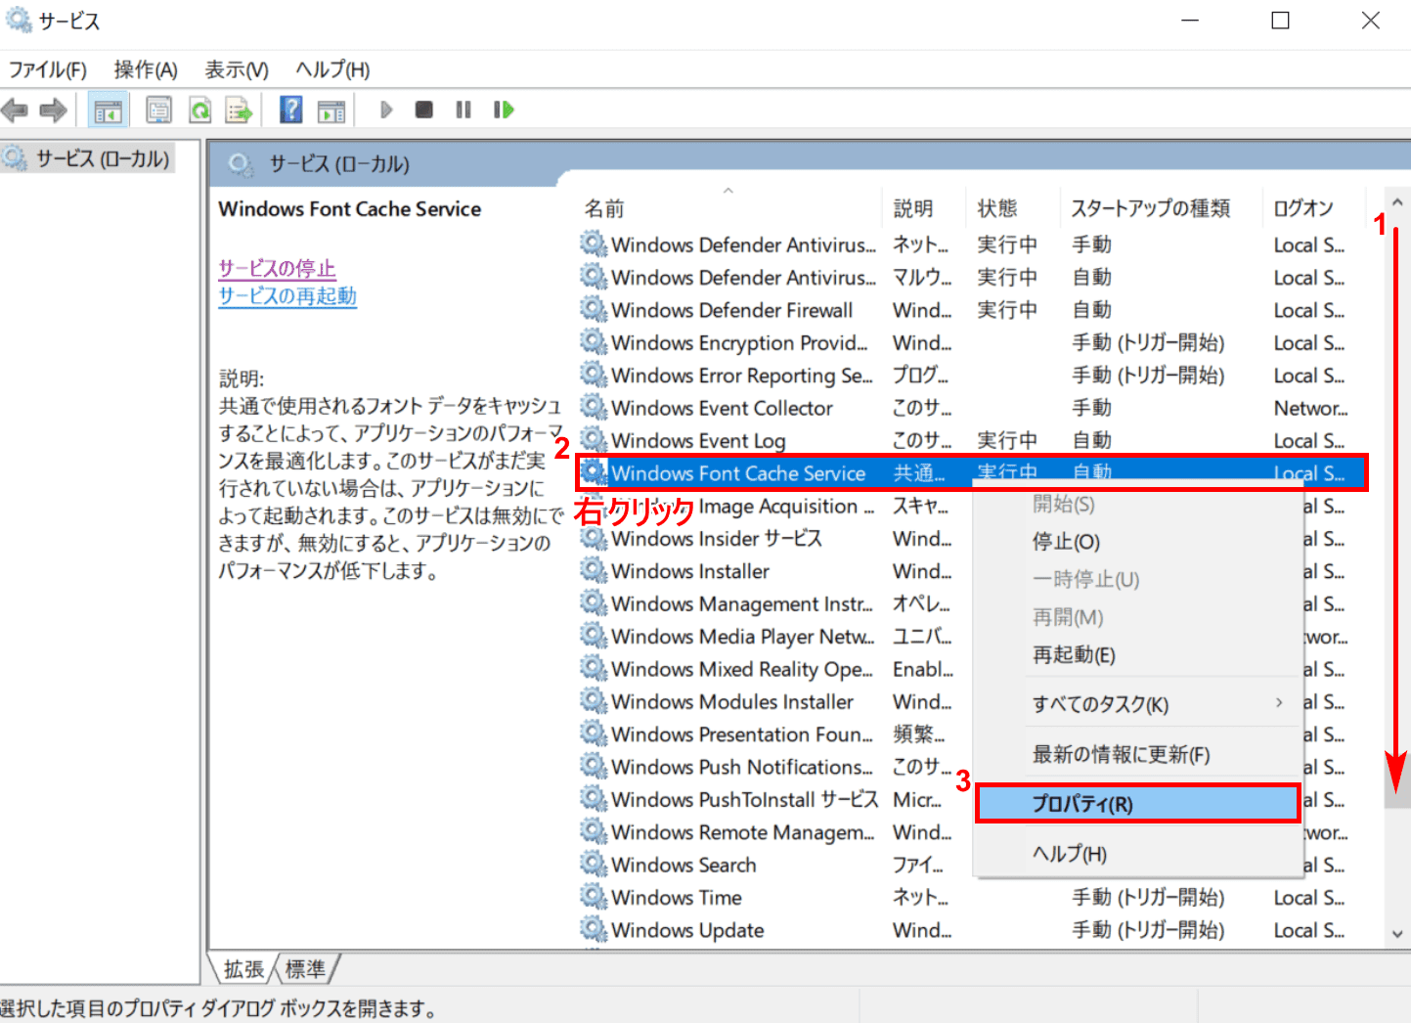Select サービス (ローカル) in the left tree

coord(103,158)
